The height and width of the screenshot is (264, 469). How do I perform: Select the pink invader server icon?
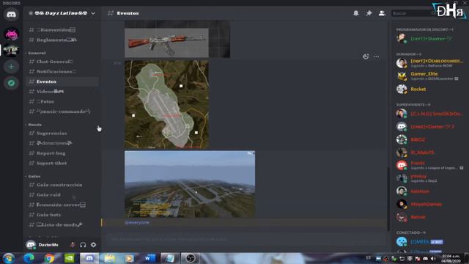tap(12, 34)
